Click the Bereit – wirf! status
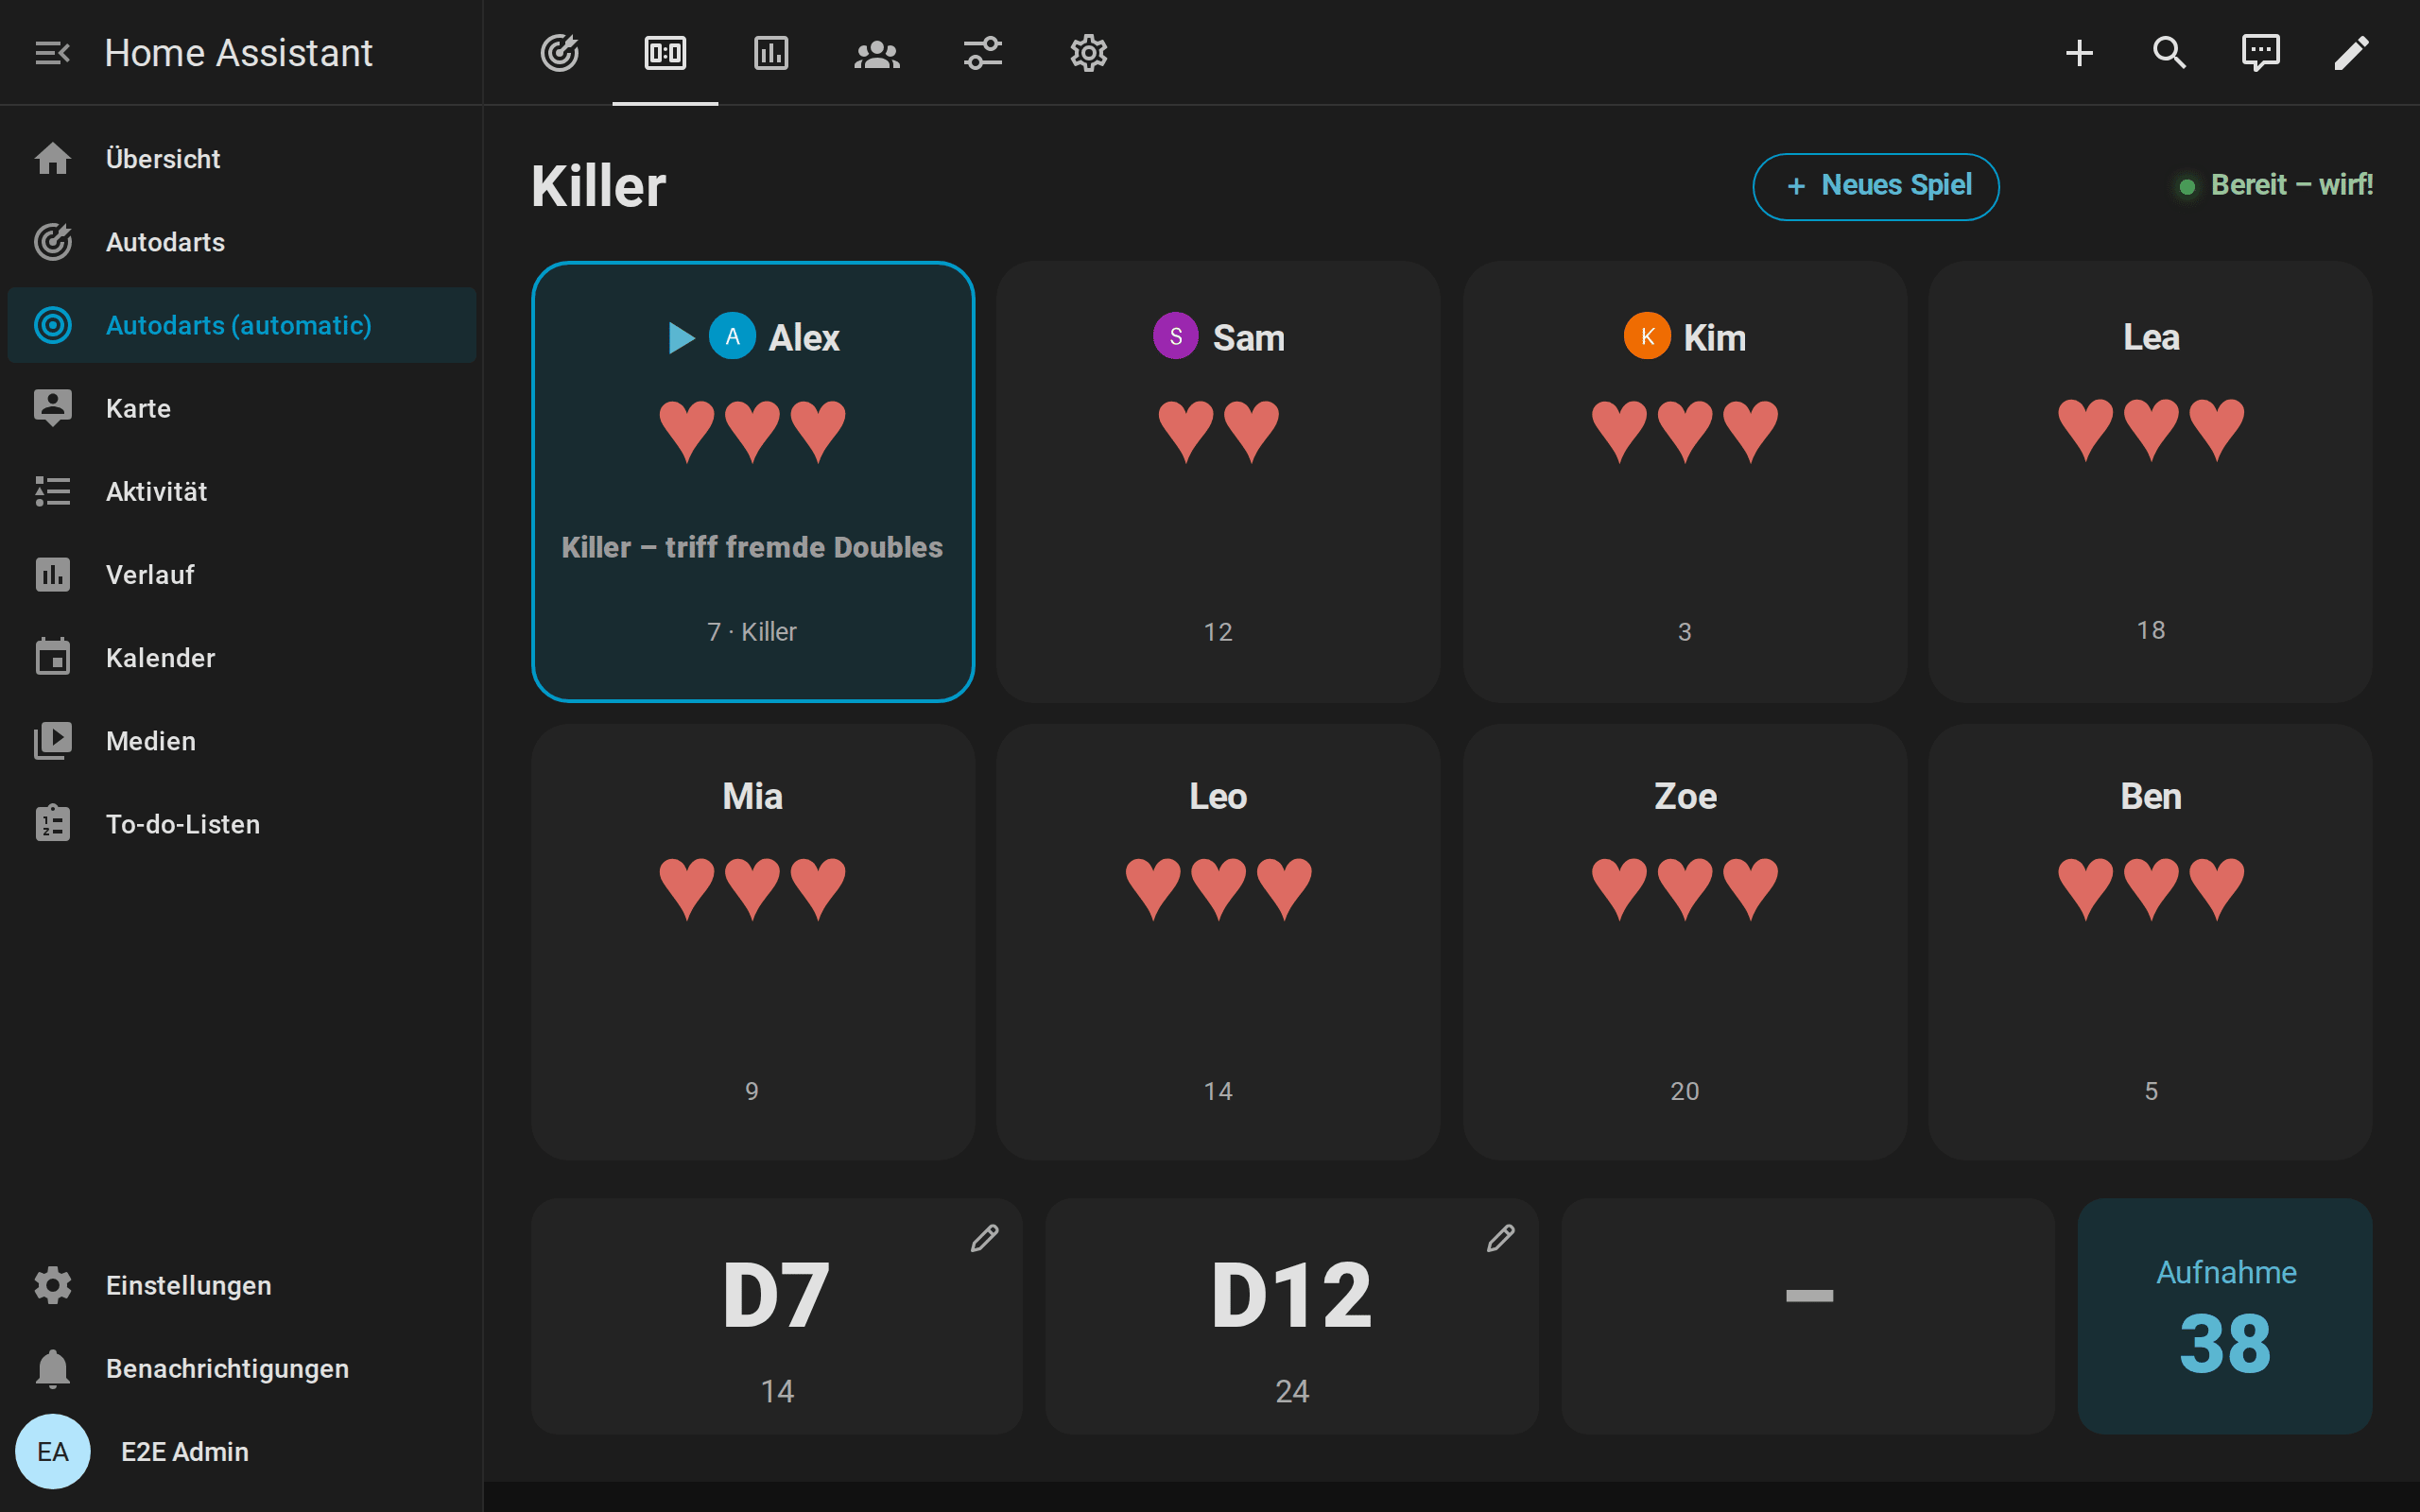 point(2276,186)
